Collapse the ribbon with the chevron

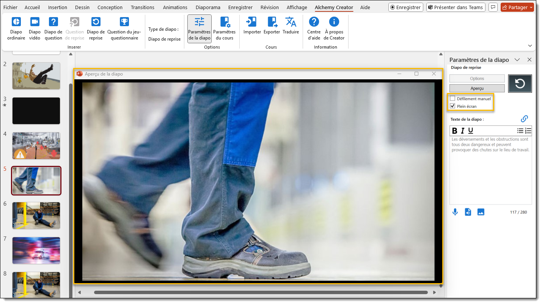530,46
